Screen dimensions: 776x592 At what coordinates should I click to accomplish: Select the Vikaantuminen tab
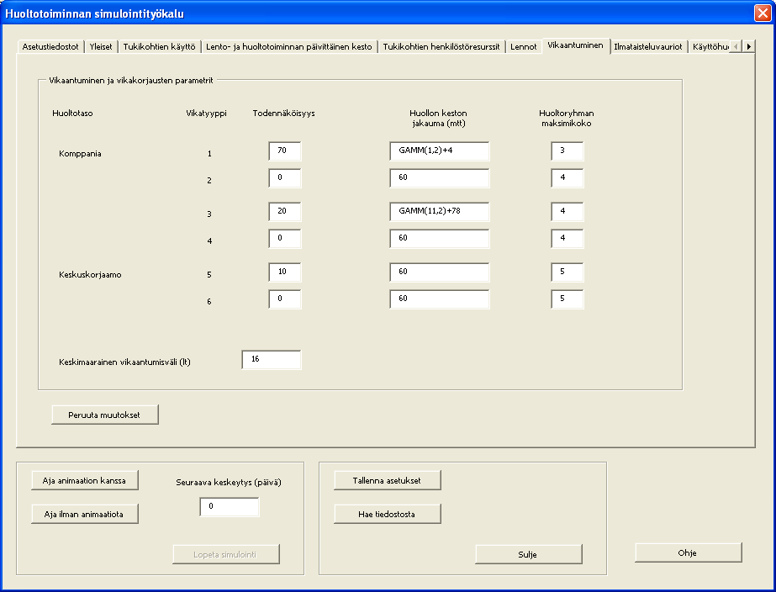click(576, 45)
